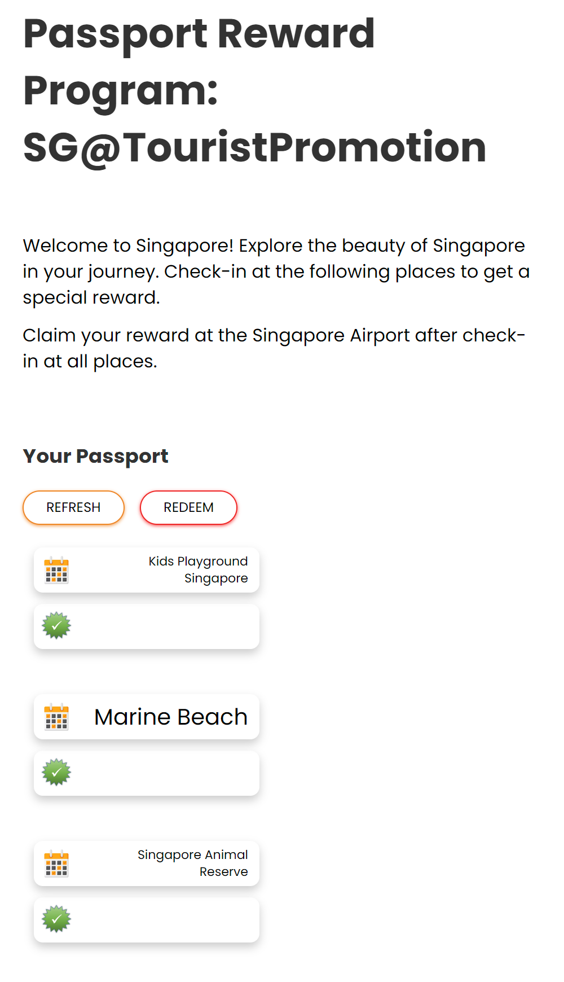Select the Marine Beach location name
This screenshot has width=564, height=982.
(171, 717)
